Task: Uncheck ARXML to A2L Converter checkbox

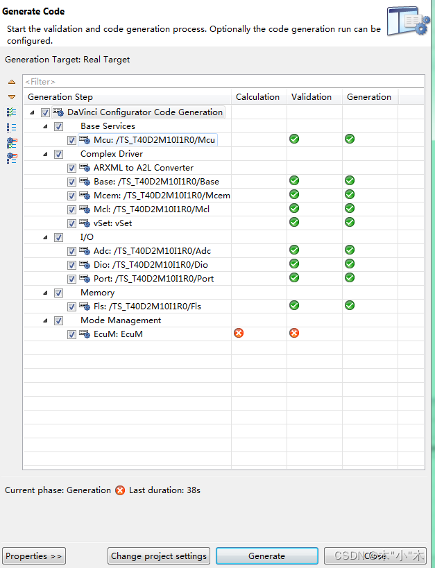Action: point(71,168)
